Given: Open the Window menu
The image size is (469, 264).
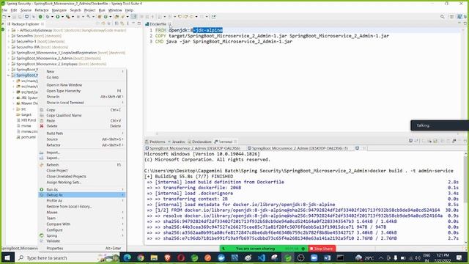Looking at the screenshot, I should (115, 10).
